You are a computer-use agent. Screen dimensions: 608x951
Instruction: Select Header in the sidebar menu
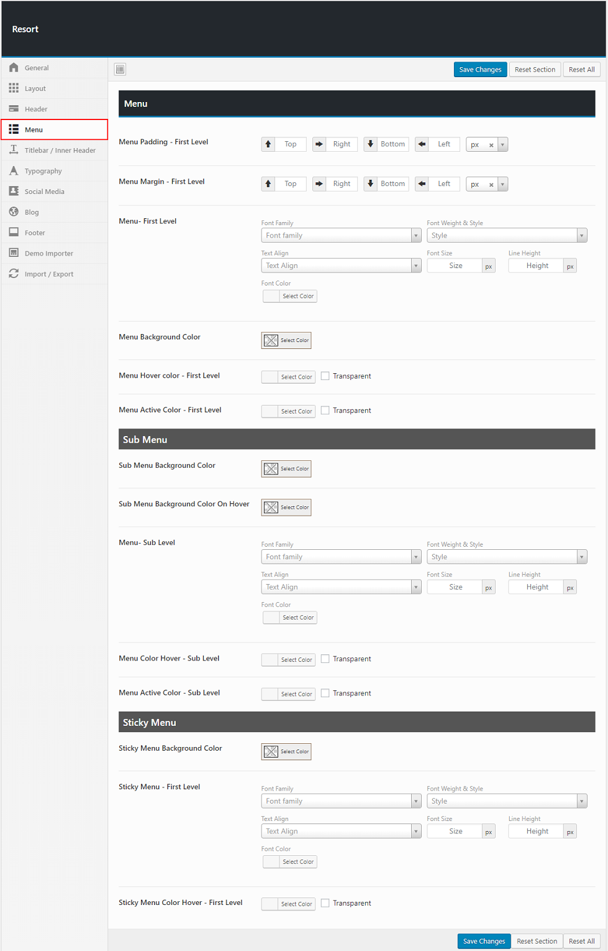[36, 109]
